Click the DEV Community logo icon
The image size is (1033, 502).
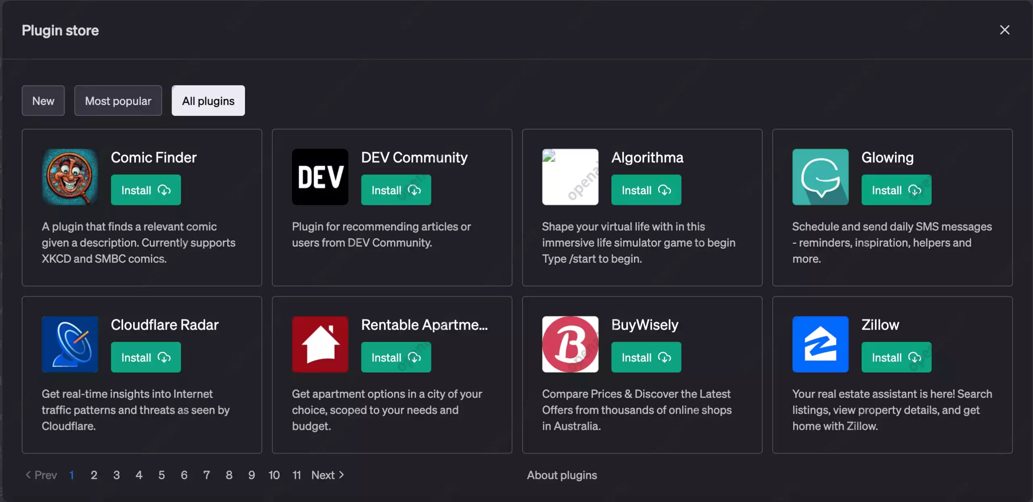click(320, 177)
